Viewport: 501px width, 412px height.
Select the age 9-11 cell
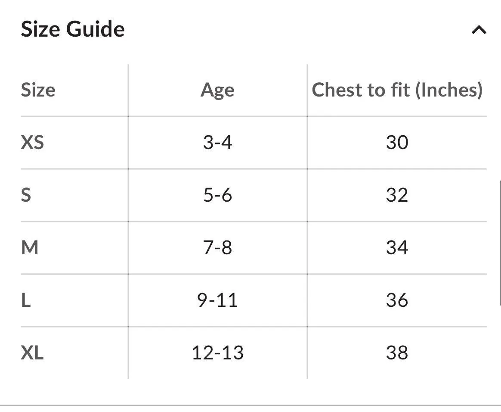pyautogui.click(x=217, y=300)
